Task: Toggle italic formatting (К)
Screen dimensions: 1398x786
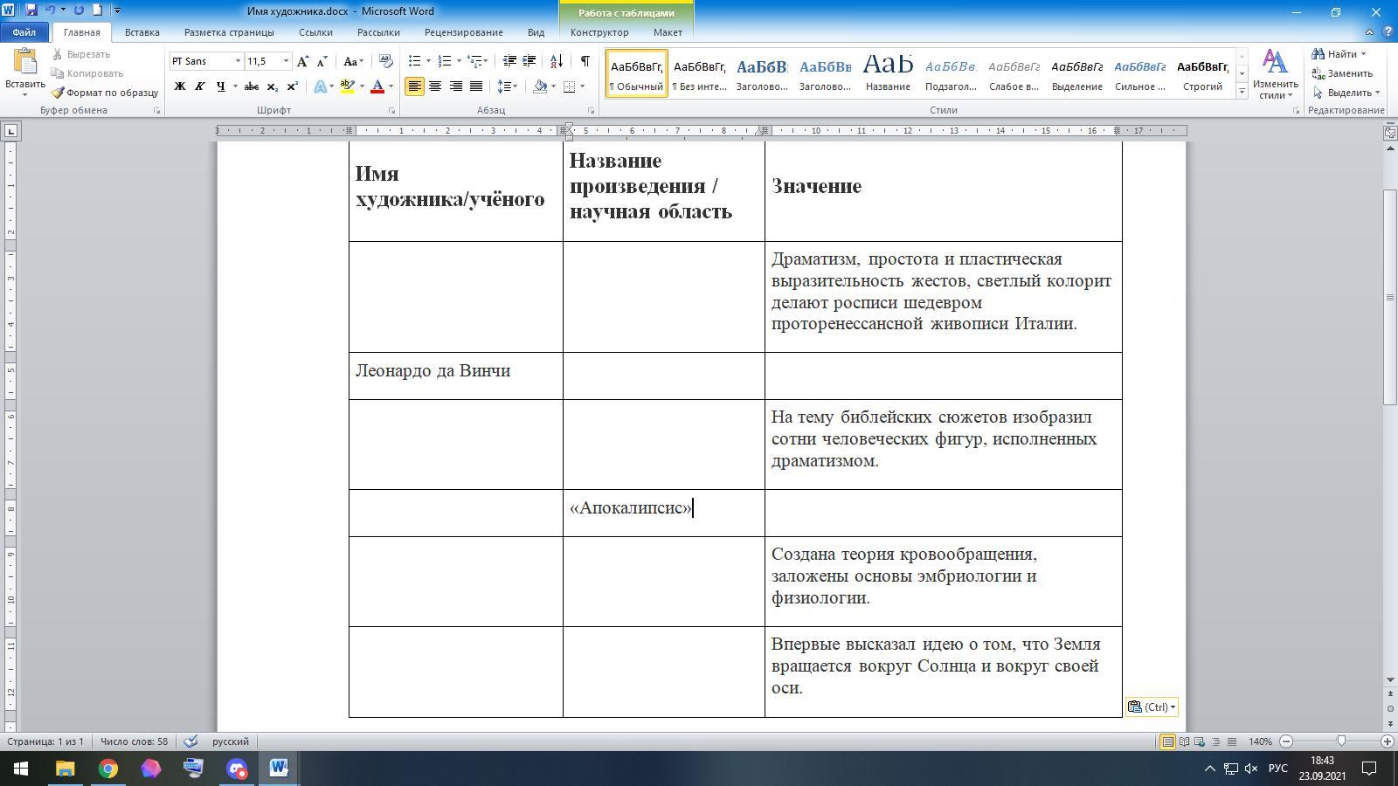Action: pyautogui.click(x=200, y=86)
